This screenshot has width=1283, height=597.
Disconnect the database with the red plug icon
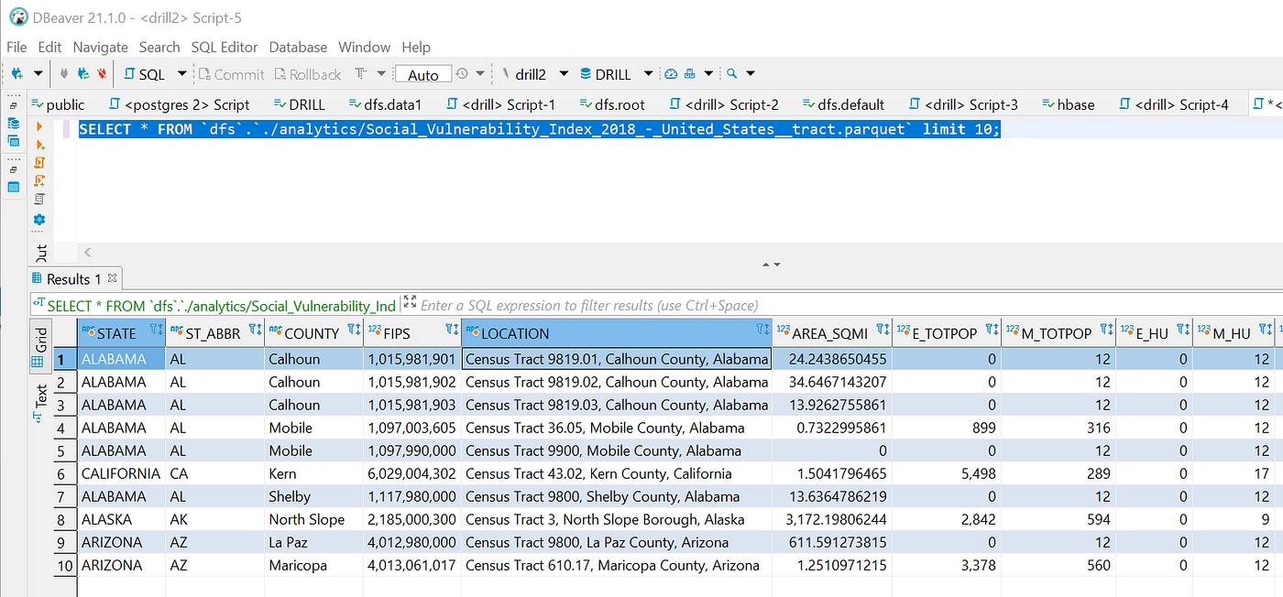point(101,73)
